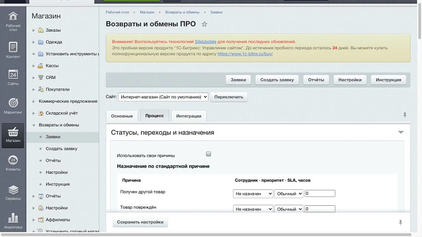Click the pin icon beside the tabs
The width and height of the screenshot is (422, 237).
click(x=405, y=115)
